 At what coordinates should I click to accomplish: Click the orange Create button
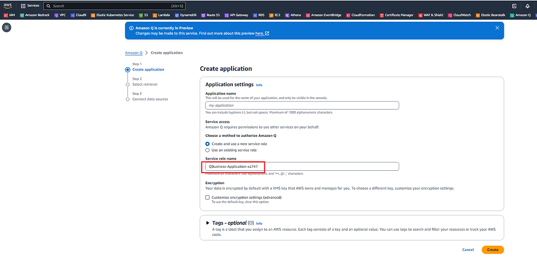click(x=493, y=250)
